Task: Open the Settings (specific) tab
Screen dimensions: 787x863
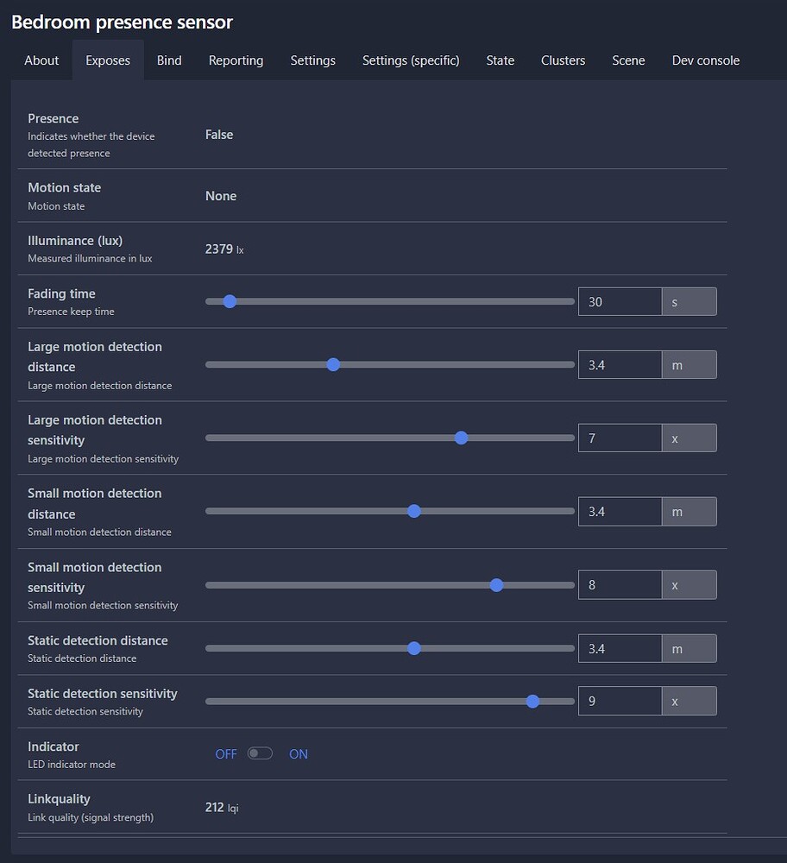Action: [x=411, y=60]
